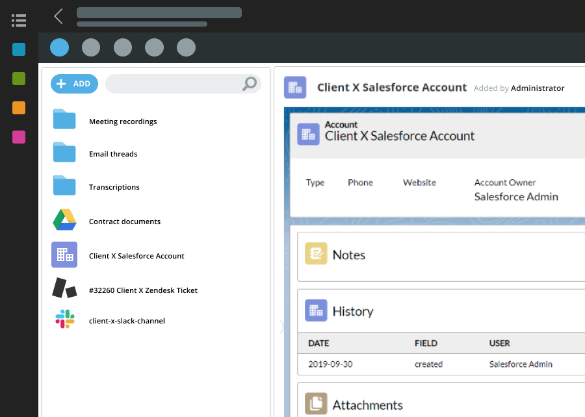Open the list menu icon in sidebar
This screenshot has width=585, height=417.
point(19,20)
